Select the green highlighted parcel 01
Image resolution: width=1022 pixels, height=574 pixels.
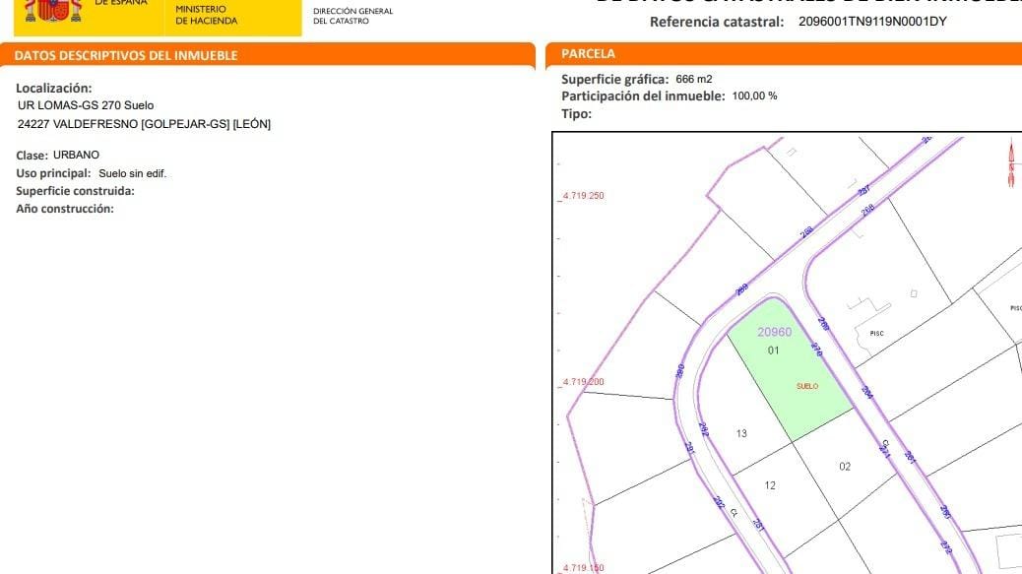pos(790,368)
